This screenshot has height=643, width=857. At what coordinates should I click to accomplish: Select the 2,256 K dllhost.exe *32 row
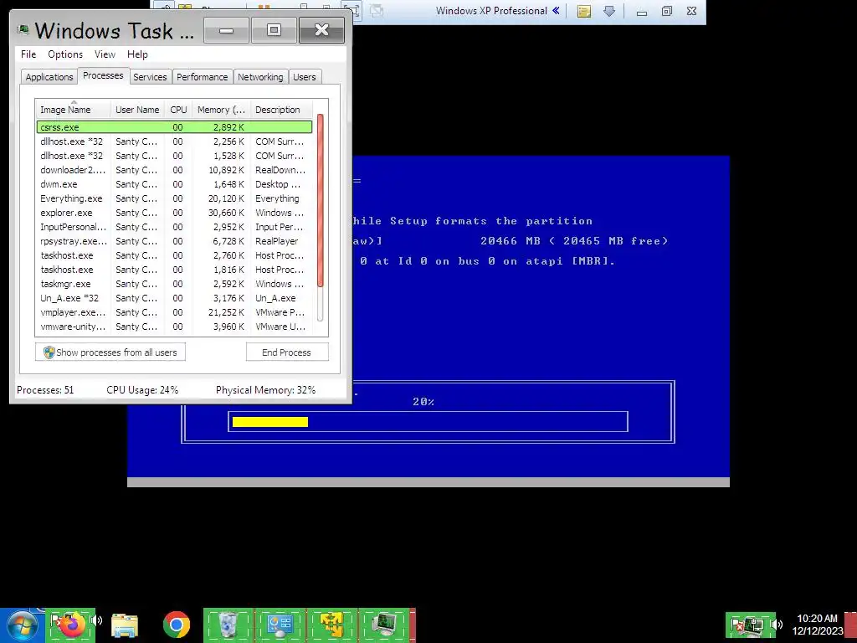[174, 141]
